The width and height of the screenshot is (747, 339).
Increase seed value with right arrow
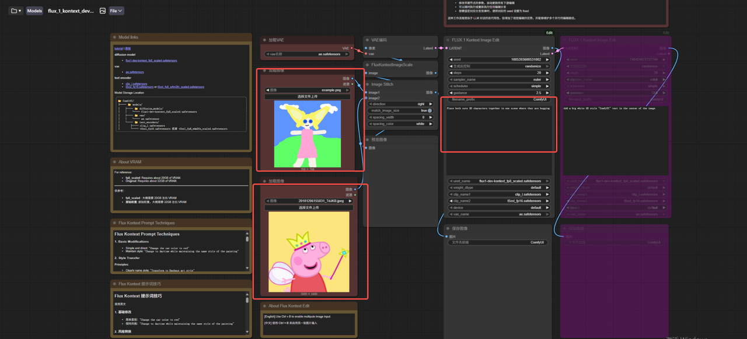coord(547,59)
